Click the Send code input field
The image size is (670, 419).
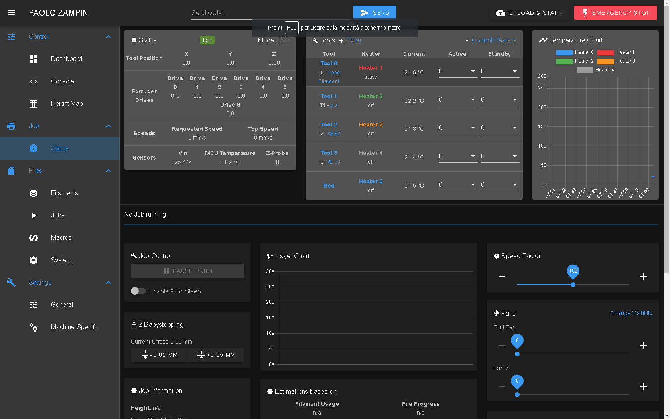(x=270, y=13)
